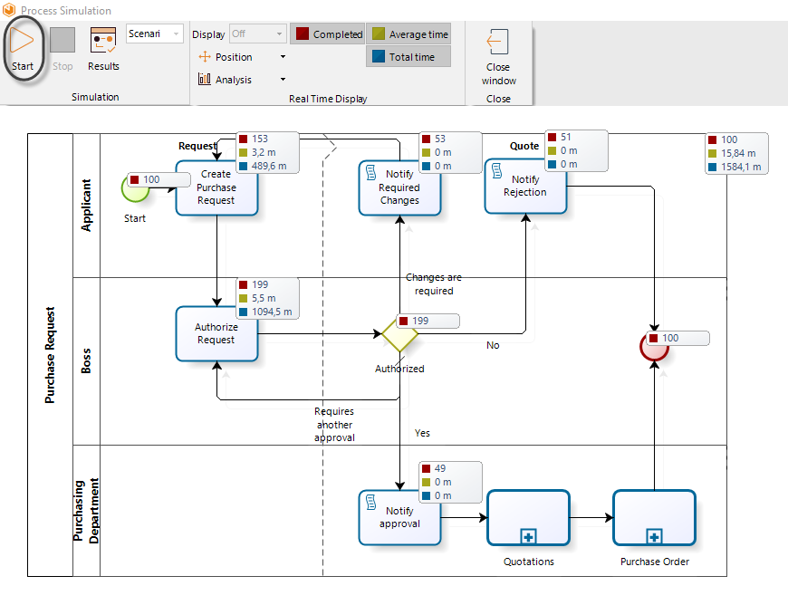Click the Changes are required flow label
This screenshot has height=605, width=788.
pyautogui.click(x=434, y=283)
